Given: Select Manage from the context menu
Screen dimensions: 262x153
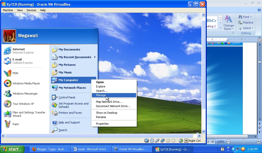Looking at the screenshot, I should 101,95.
